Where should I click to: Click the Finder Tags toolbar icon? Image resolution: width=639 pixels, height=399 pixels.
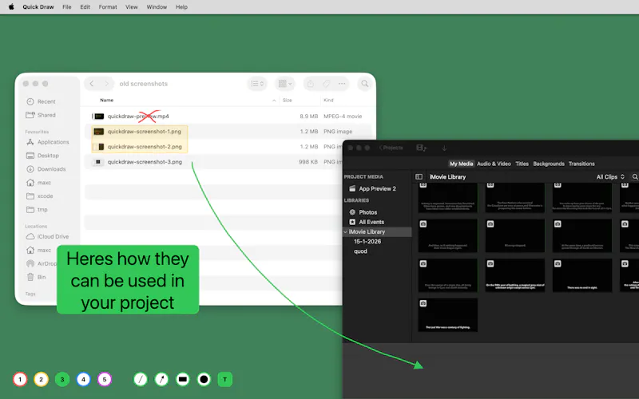[x=326, y=84]
